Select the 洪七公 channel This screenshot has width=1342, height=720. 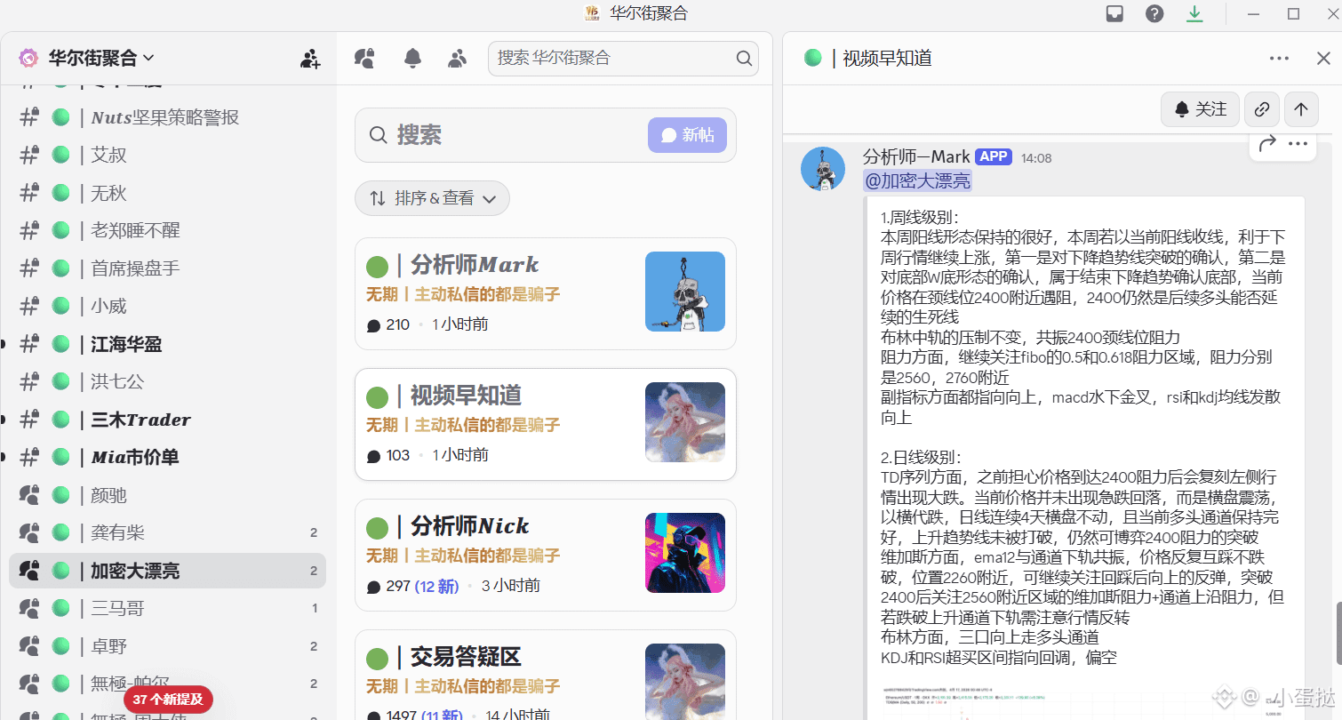(x=167, y=381)
